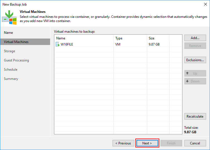
Task: Recalculate the total VM size
Action: pos(195,116)
